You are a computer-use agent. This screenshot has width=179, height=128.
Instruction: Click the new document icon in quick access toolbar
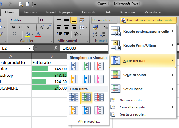coord(27,4)
